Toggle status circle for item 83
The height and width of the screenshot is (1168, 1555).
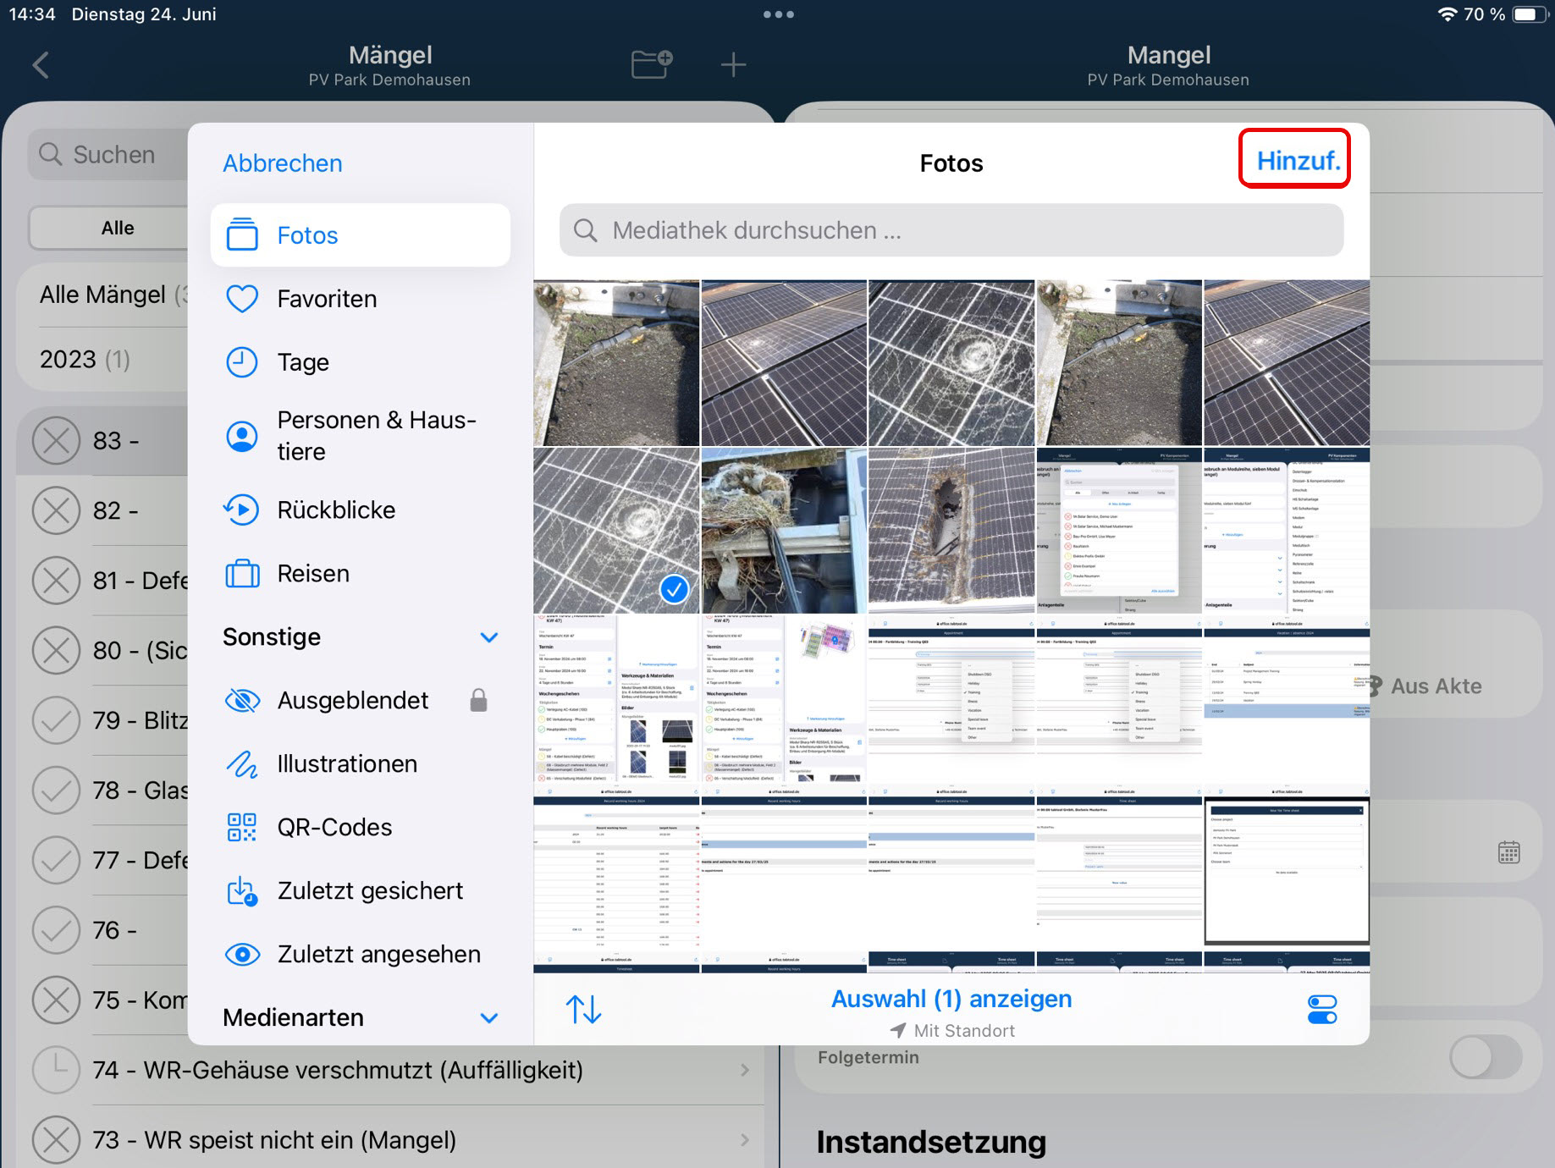[x=56, y=441]
